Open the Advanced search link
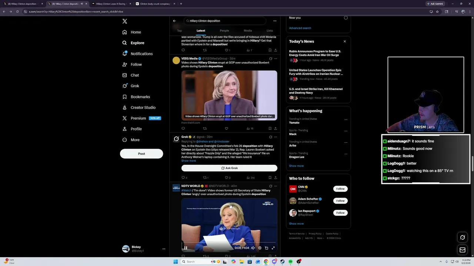474x266 pixels. (300, 28)
